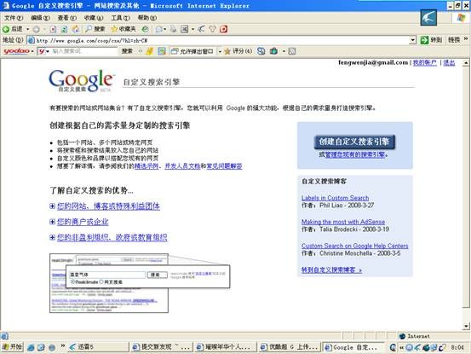Select the web search radio button
Image resolution: width=471 pixels, height=354 pixels.
point(101,282)
